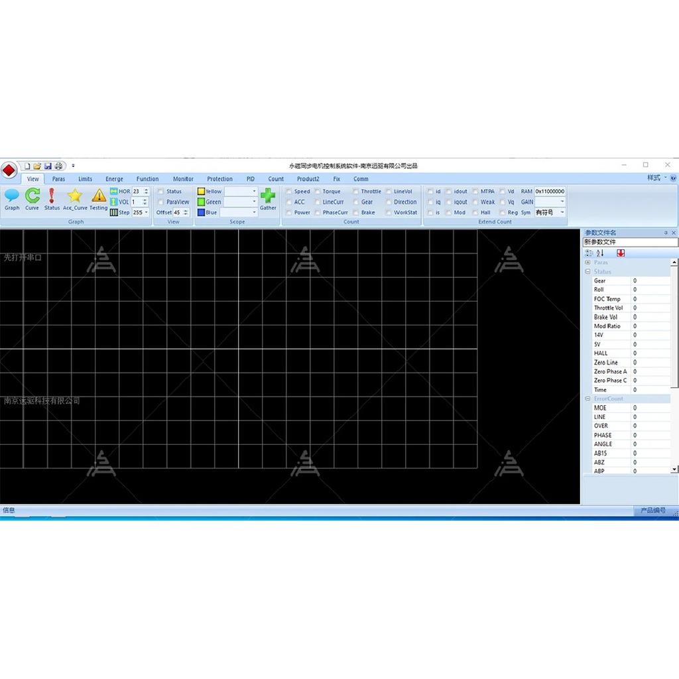Click the yellow star Acc_Curve icon
Screen dimensions: 679x679
tap(75, 196)
